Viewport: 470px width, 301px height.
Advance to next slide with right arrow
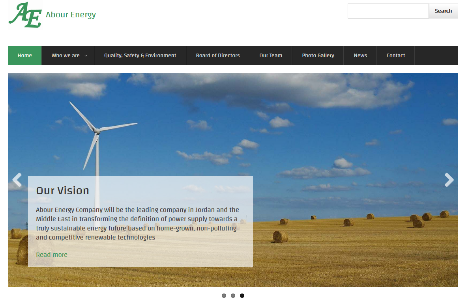click(x=449, y=180)
